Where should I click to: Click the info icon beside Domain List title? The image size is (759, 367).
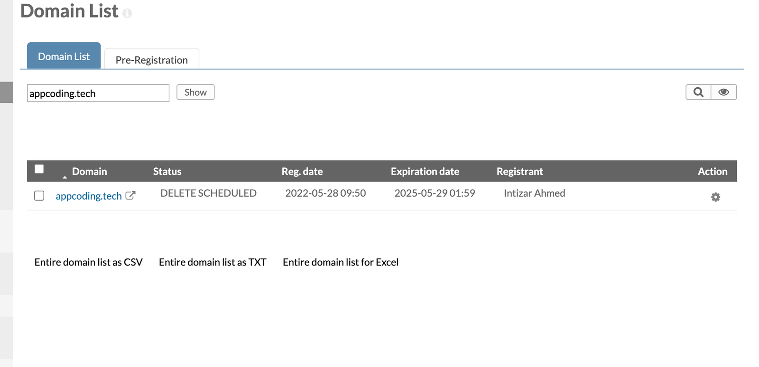click(127, 13)
